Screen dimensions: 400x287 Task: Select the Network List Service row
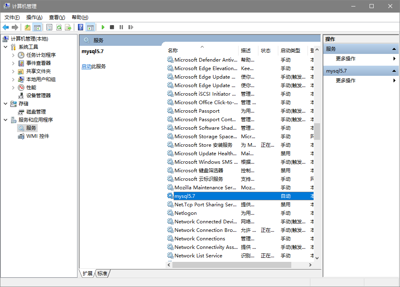[240, 256]
